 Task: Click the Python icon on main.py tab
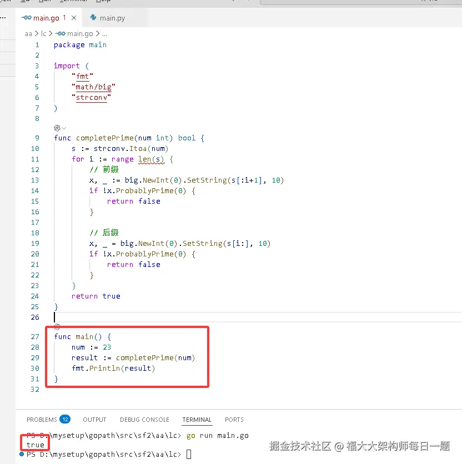(x=93, y=18)
